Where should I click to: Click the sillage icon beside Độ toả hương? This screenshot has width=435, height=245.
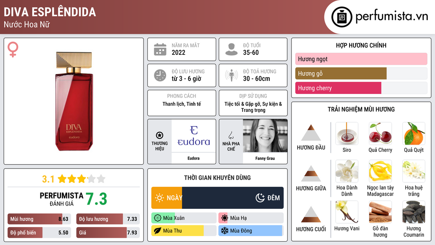(232, 75)
